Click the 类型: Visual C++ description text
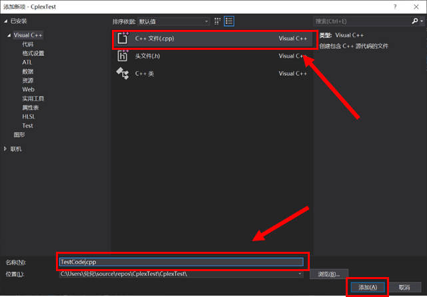The height and width of the screenshot is (297, 427). [342, 35]
